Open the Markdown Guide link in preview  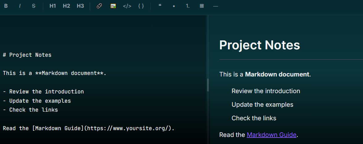pos(272,135)
